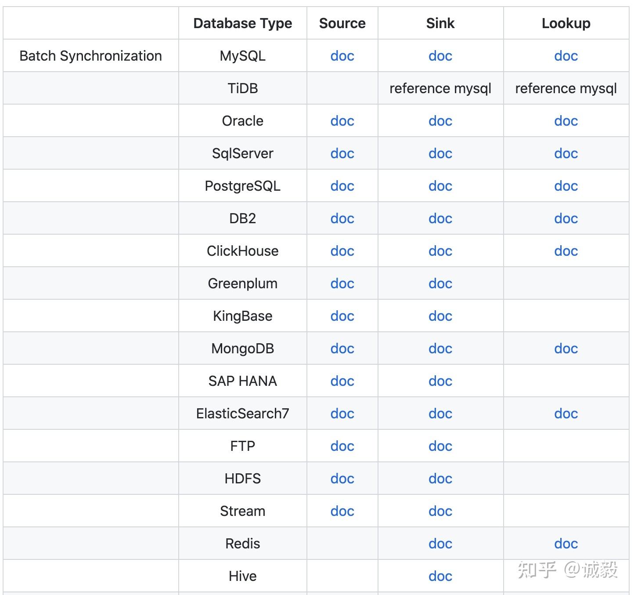Click PostgreSQL Sink doc link
This screenshot has width=634, height=595.
click(x=440, y=186)
